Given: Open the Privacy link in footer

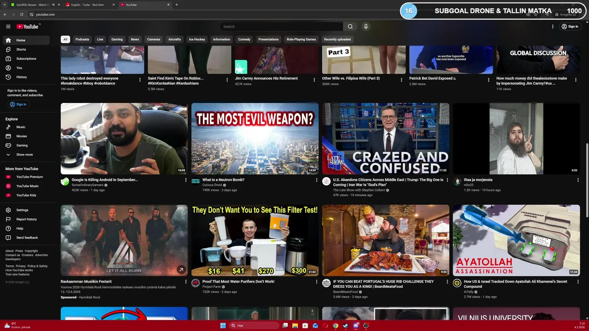Looking at the screenshot, I should tap(21, 266).
